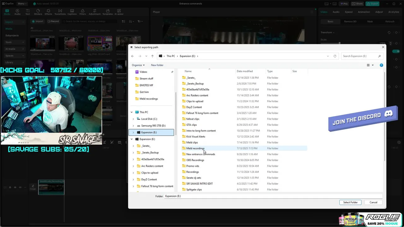Switch to CapCut Speed tab

pos(348,12)
